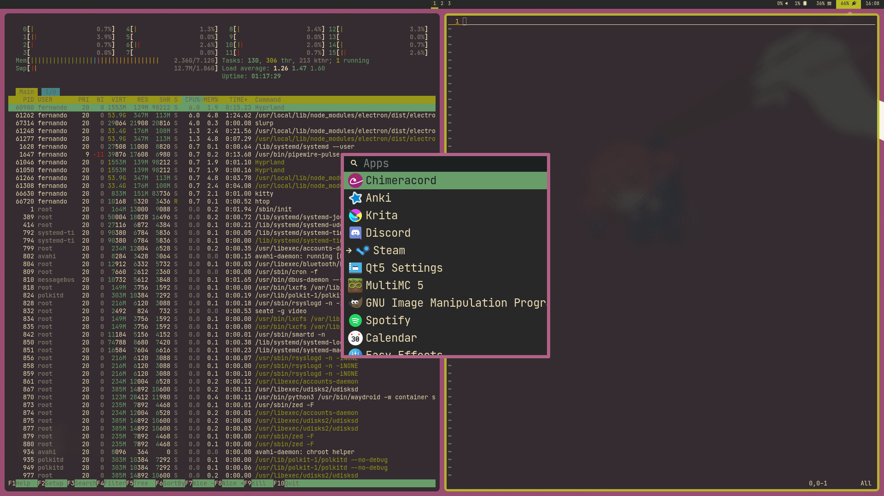The height and width of the screenshot is (496, 884).
Task: Click the RES column header in htop
Action: (143, 100)
